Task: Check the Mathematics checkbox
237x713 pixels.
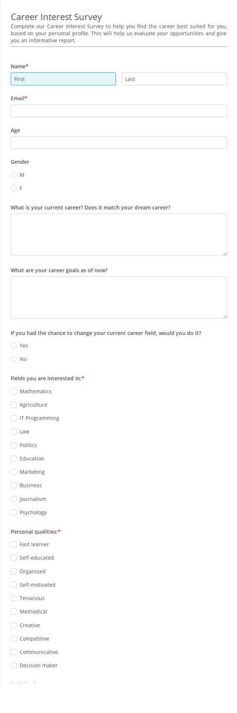Action: (x=14, y=391)
